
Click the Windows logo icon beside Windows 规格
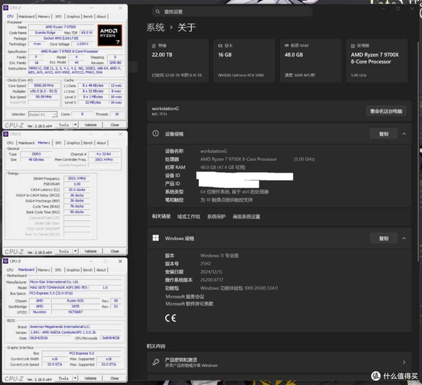156,238
